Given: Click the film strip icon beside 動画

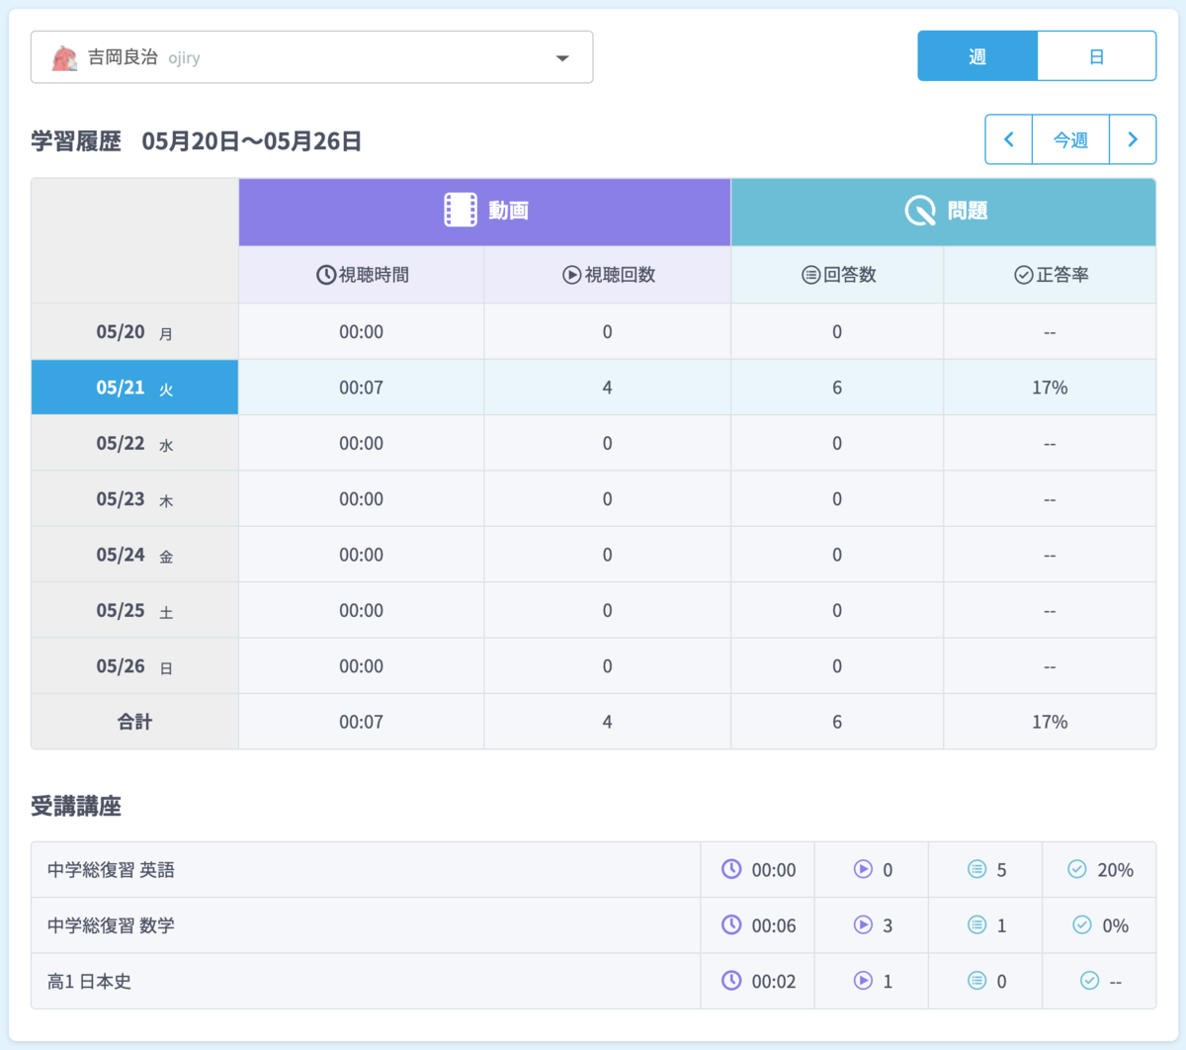Looking at the screenshot, I should pos(461,211).
